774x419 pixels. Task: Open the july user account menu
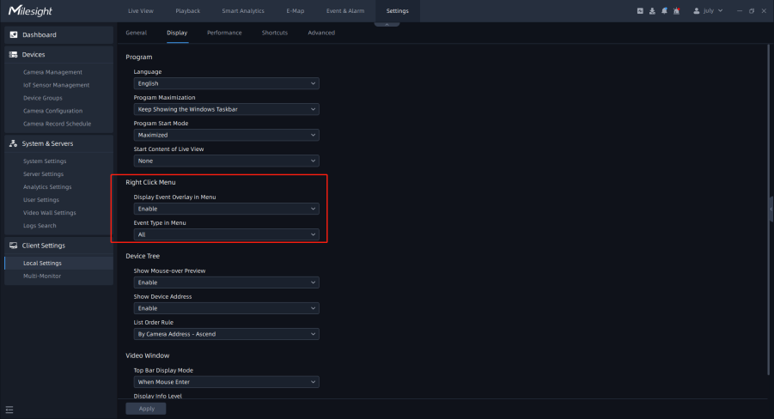coord(709,10)
